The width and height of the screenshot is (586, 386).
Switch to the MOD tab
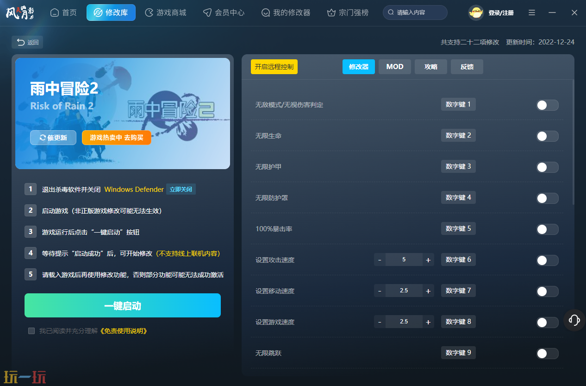pos(395,67)
